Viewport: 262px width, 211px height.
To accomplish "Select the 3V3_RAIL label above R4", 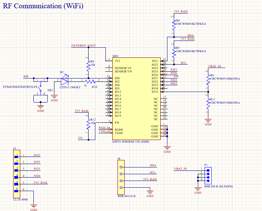I will coord(181,11).
